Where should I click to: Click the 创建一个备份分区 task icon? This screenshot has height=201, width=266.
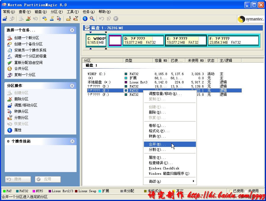click(x=10, y=44)
